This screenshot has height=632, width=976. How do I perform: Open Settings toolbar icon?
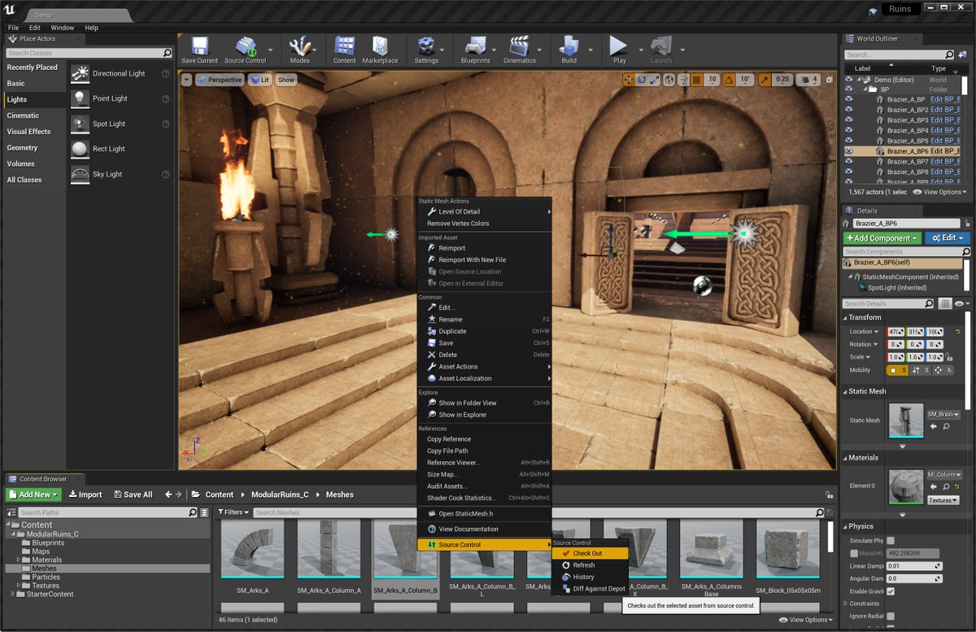(425, 50)
